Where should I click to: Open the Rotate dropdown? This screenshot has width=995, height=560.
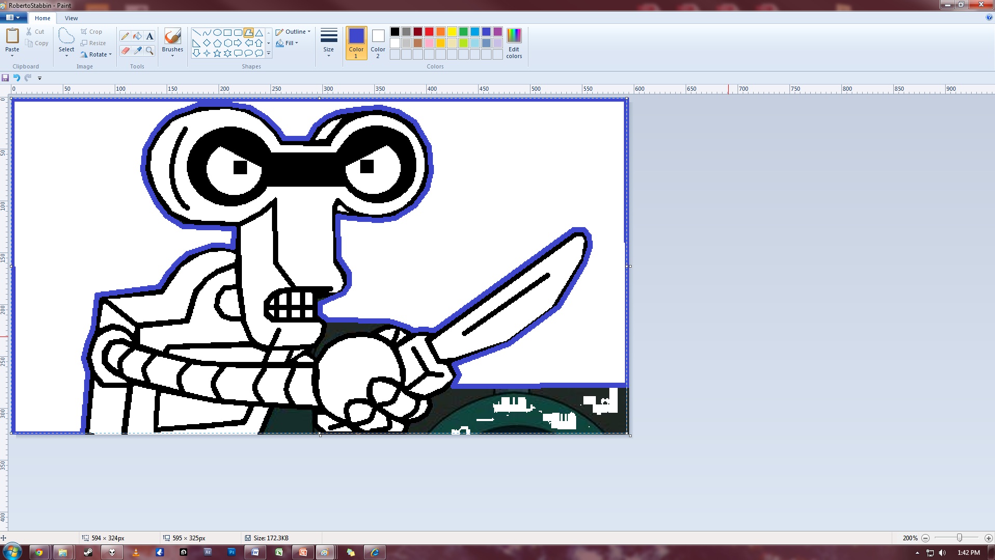[x=97, y=54]
